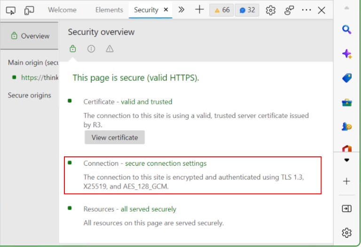Open the sidebar search magnifier icon

[x=346, y=30]
